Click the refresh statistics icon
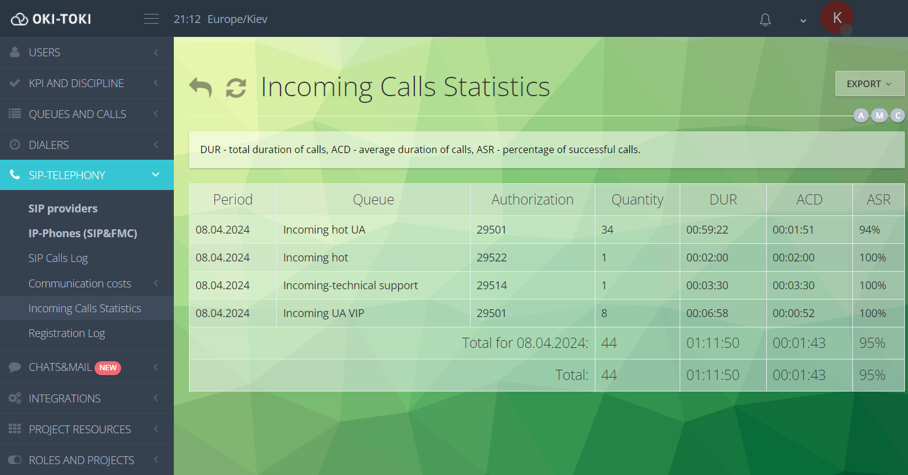The height and width of the screenshot is (475, 908). point(236,87)
